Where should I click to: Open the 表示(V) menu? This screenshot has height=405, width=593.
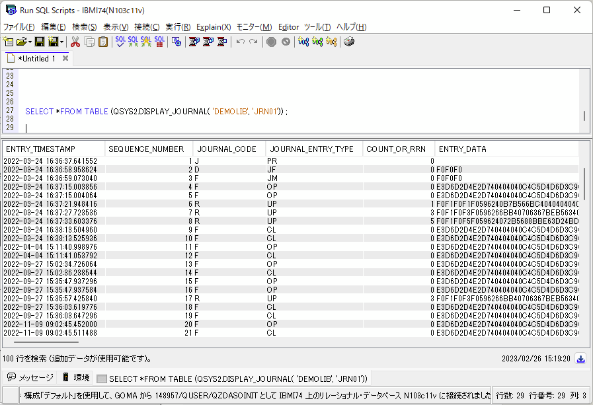(116, 27)
